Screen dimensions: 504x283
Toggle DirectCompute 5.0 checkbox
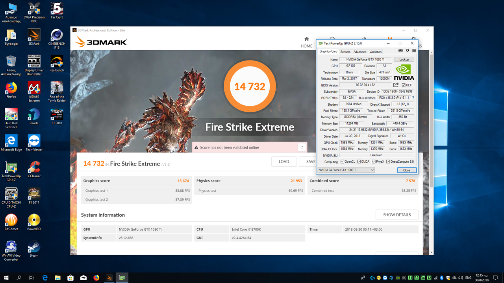click(x=388, y=162)
